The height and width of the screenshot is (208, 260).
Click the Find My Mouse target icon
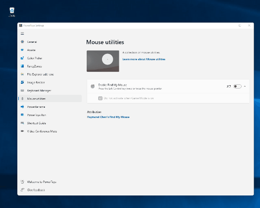[92, 86]
